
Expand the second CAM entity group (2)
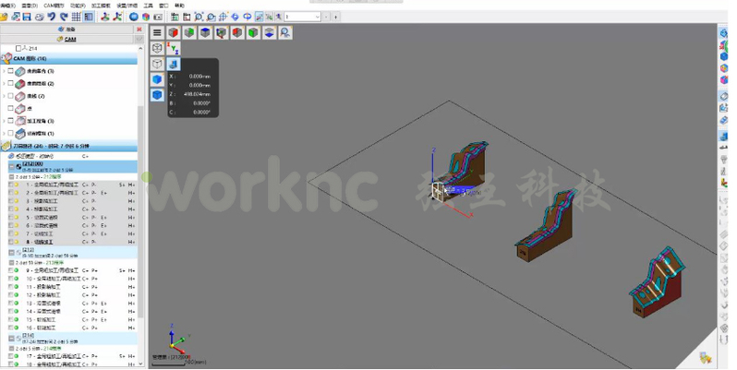click(x=3, y=83)
